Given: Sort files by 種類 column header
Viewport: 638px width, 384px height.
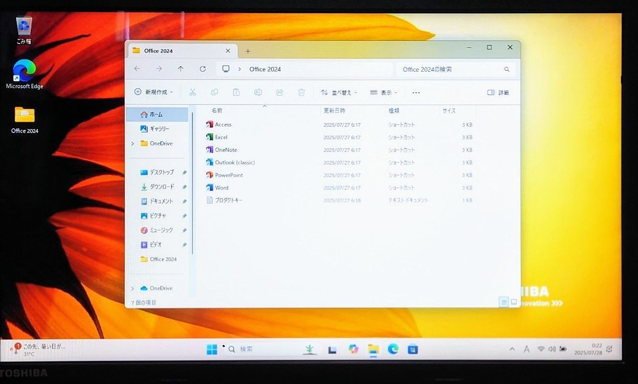Looking at the screenshot, I should click(394, 111).
